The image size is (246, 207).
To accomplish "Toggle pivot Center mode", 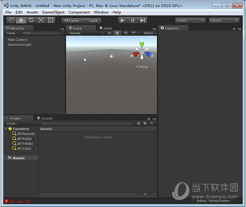I will [x=72, y=21].
